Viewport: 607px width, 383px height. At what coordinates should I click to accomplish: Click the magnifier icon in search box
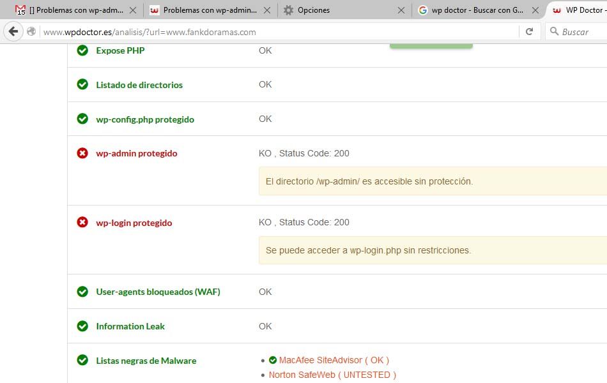coord(555,31)
